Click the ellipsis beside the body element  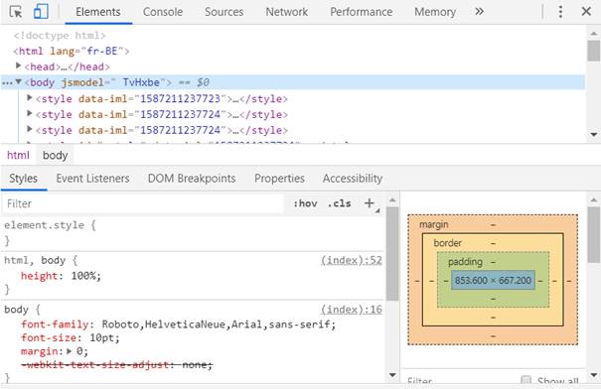click(7, 82)
